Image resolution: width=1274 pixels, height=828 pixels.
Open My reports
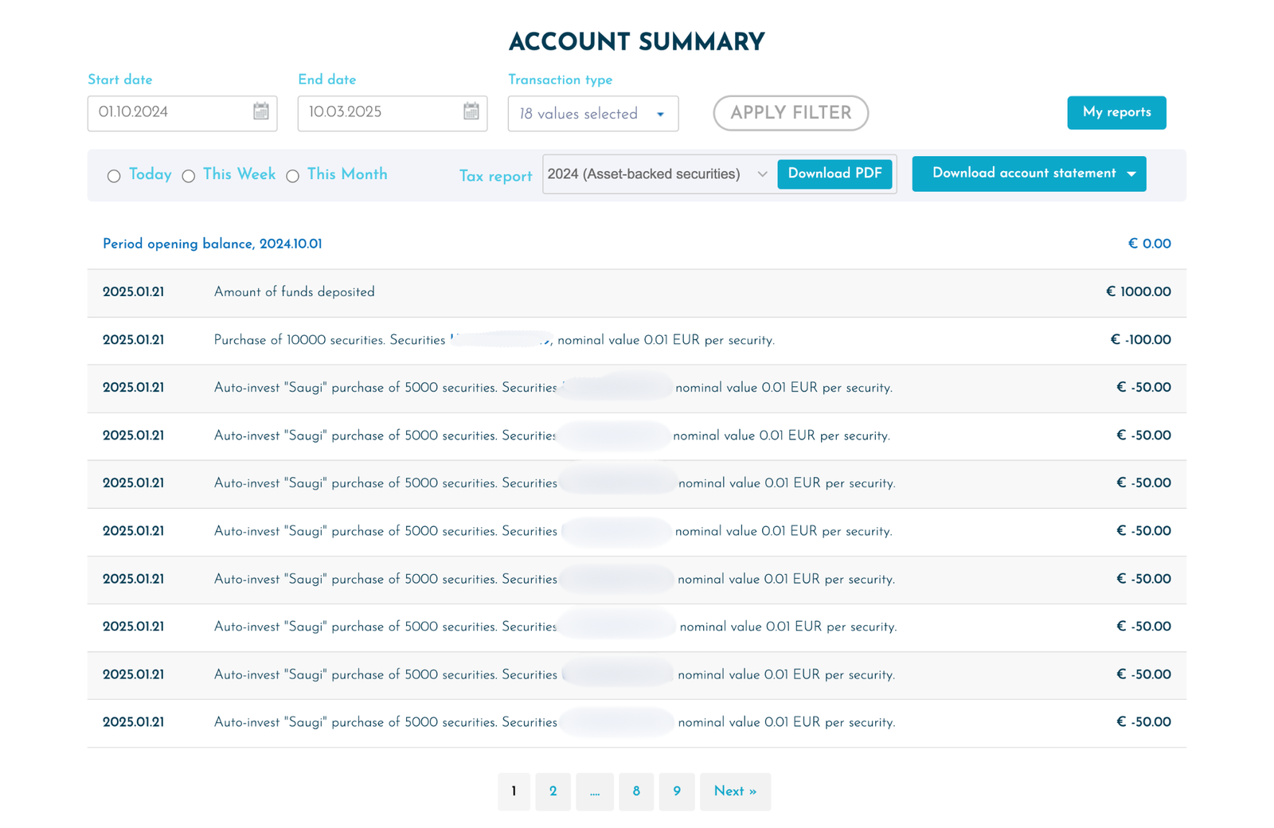pyautogui.click(x=1116, y=112)
